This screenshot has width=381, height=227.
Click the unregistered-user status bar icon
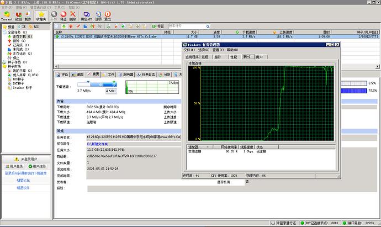273,223
